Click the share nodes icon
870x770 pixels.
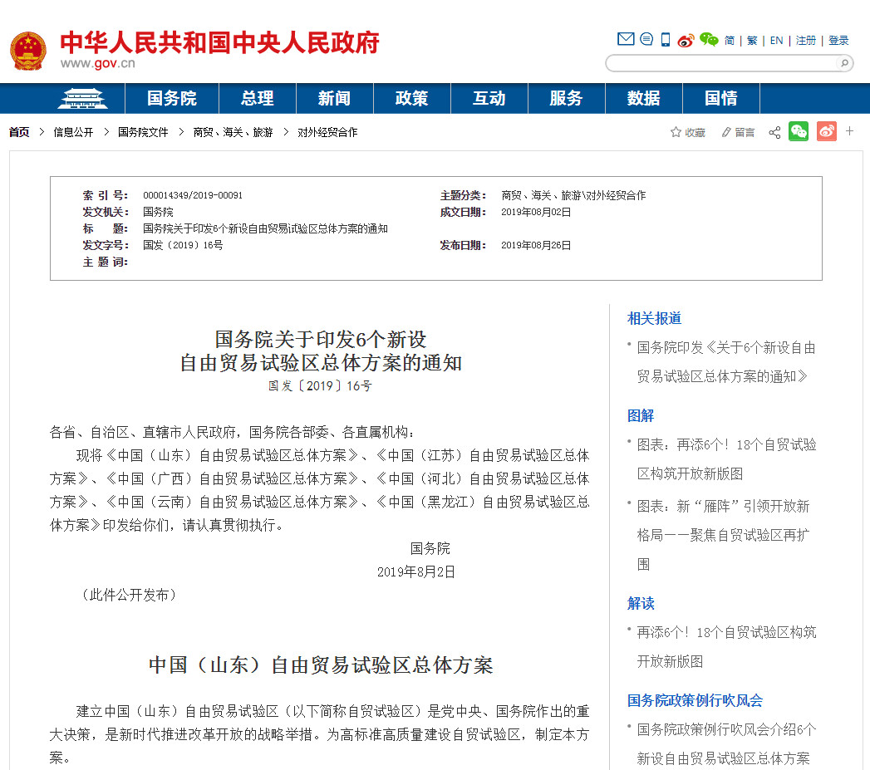[x=774, y=132]
